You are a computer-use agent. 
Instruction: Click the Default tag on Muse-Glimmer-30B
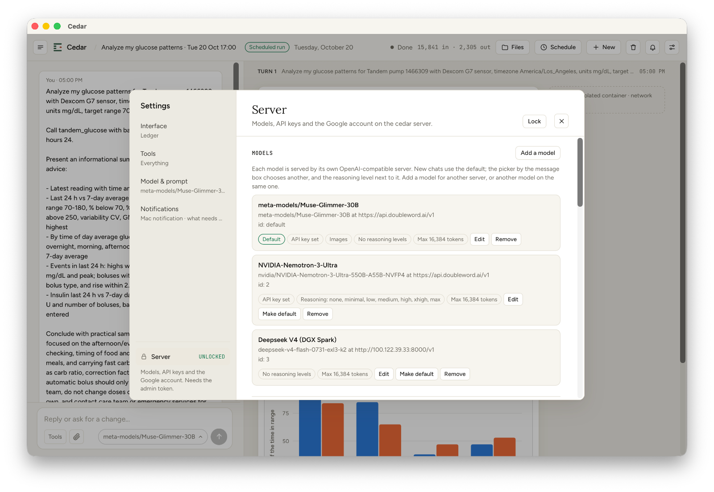pyautogui.click(x=271, y=239)
